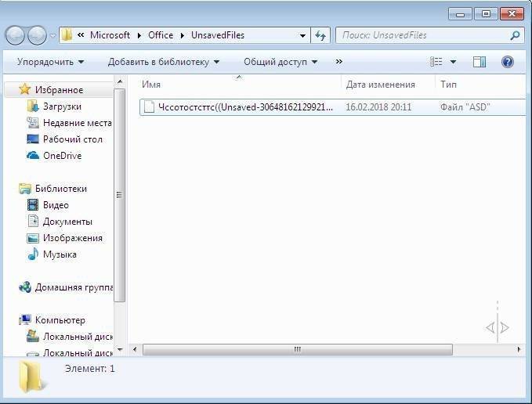Click the Компьютер icon
The height and width of the screenshot is (404, 532).
point(25,320)
